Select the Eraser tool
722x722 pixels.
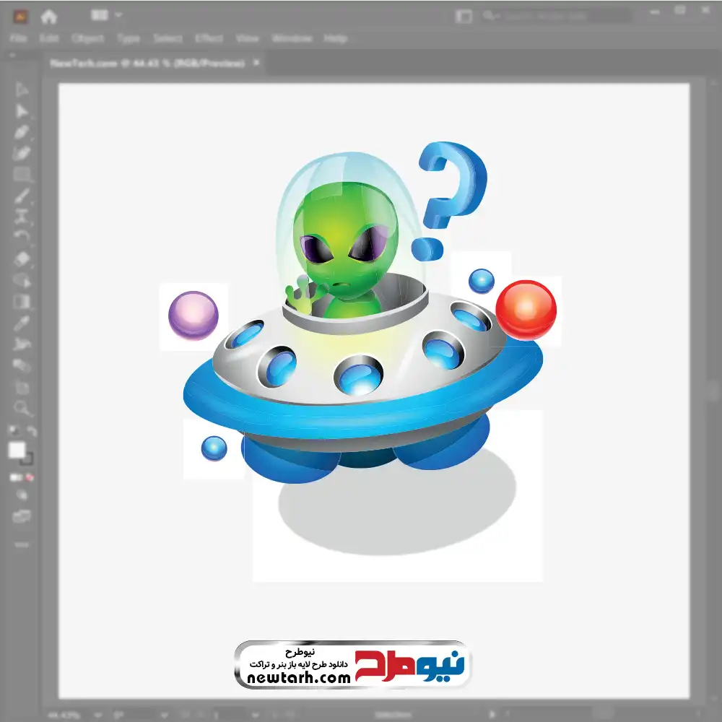22,258
